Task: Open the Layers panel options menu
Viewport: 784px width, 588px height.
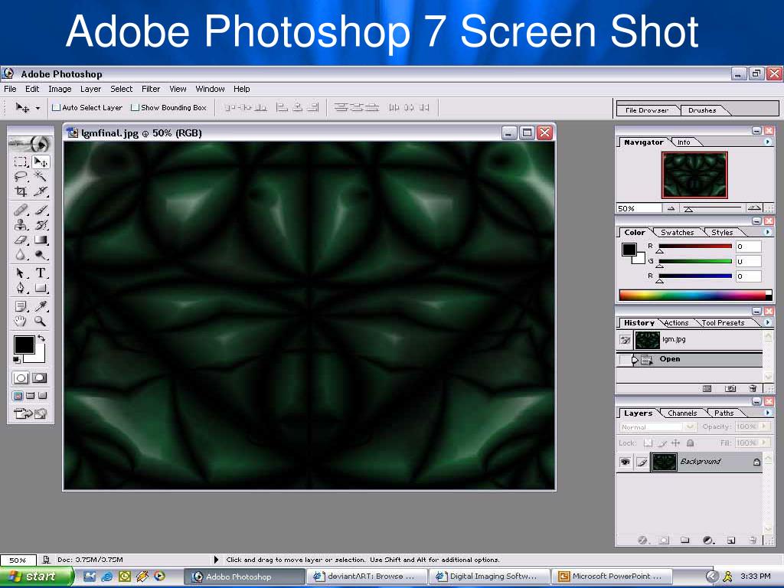Action: pos(768,413)
